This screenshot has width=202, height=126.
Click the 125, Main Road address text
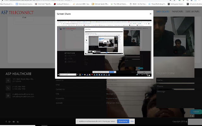[23, 80]
